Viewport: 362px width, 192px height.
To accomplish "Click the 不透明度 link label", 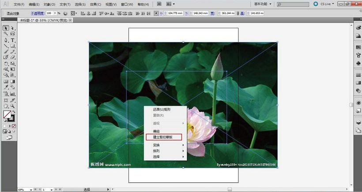I will pos(38,13).
